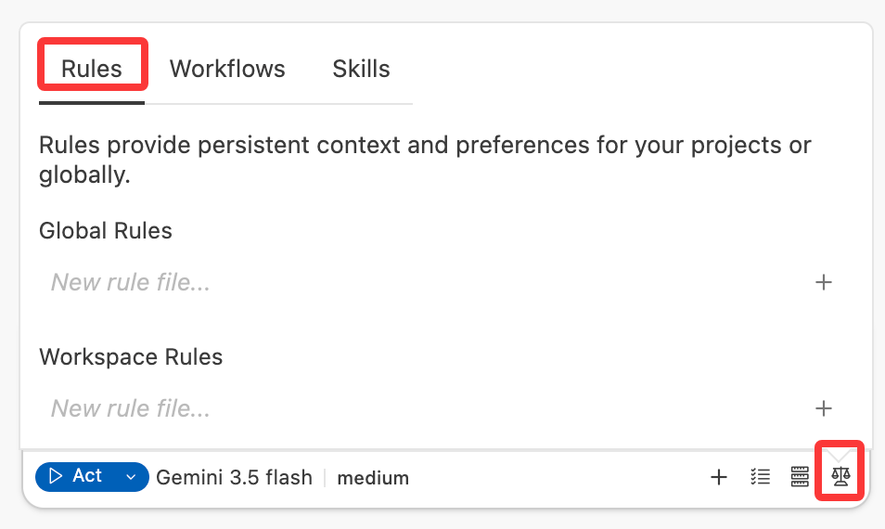This screenshot has width=885, height=529.
Task: Switch to the Skills tab
Action: pos(361,69)
